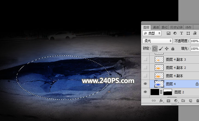Hide the 图层 2 layer
Screen dimensions: 199x121
point(145,92)
